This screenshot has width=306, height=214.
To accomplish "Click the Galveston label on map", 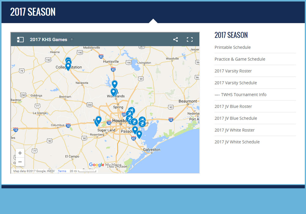I will (x=152, y=150).
